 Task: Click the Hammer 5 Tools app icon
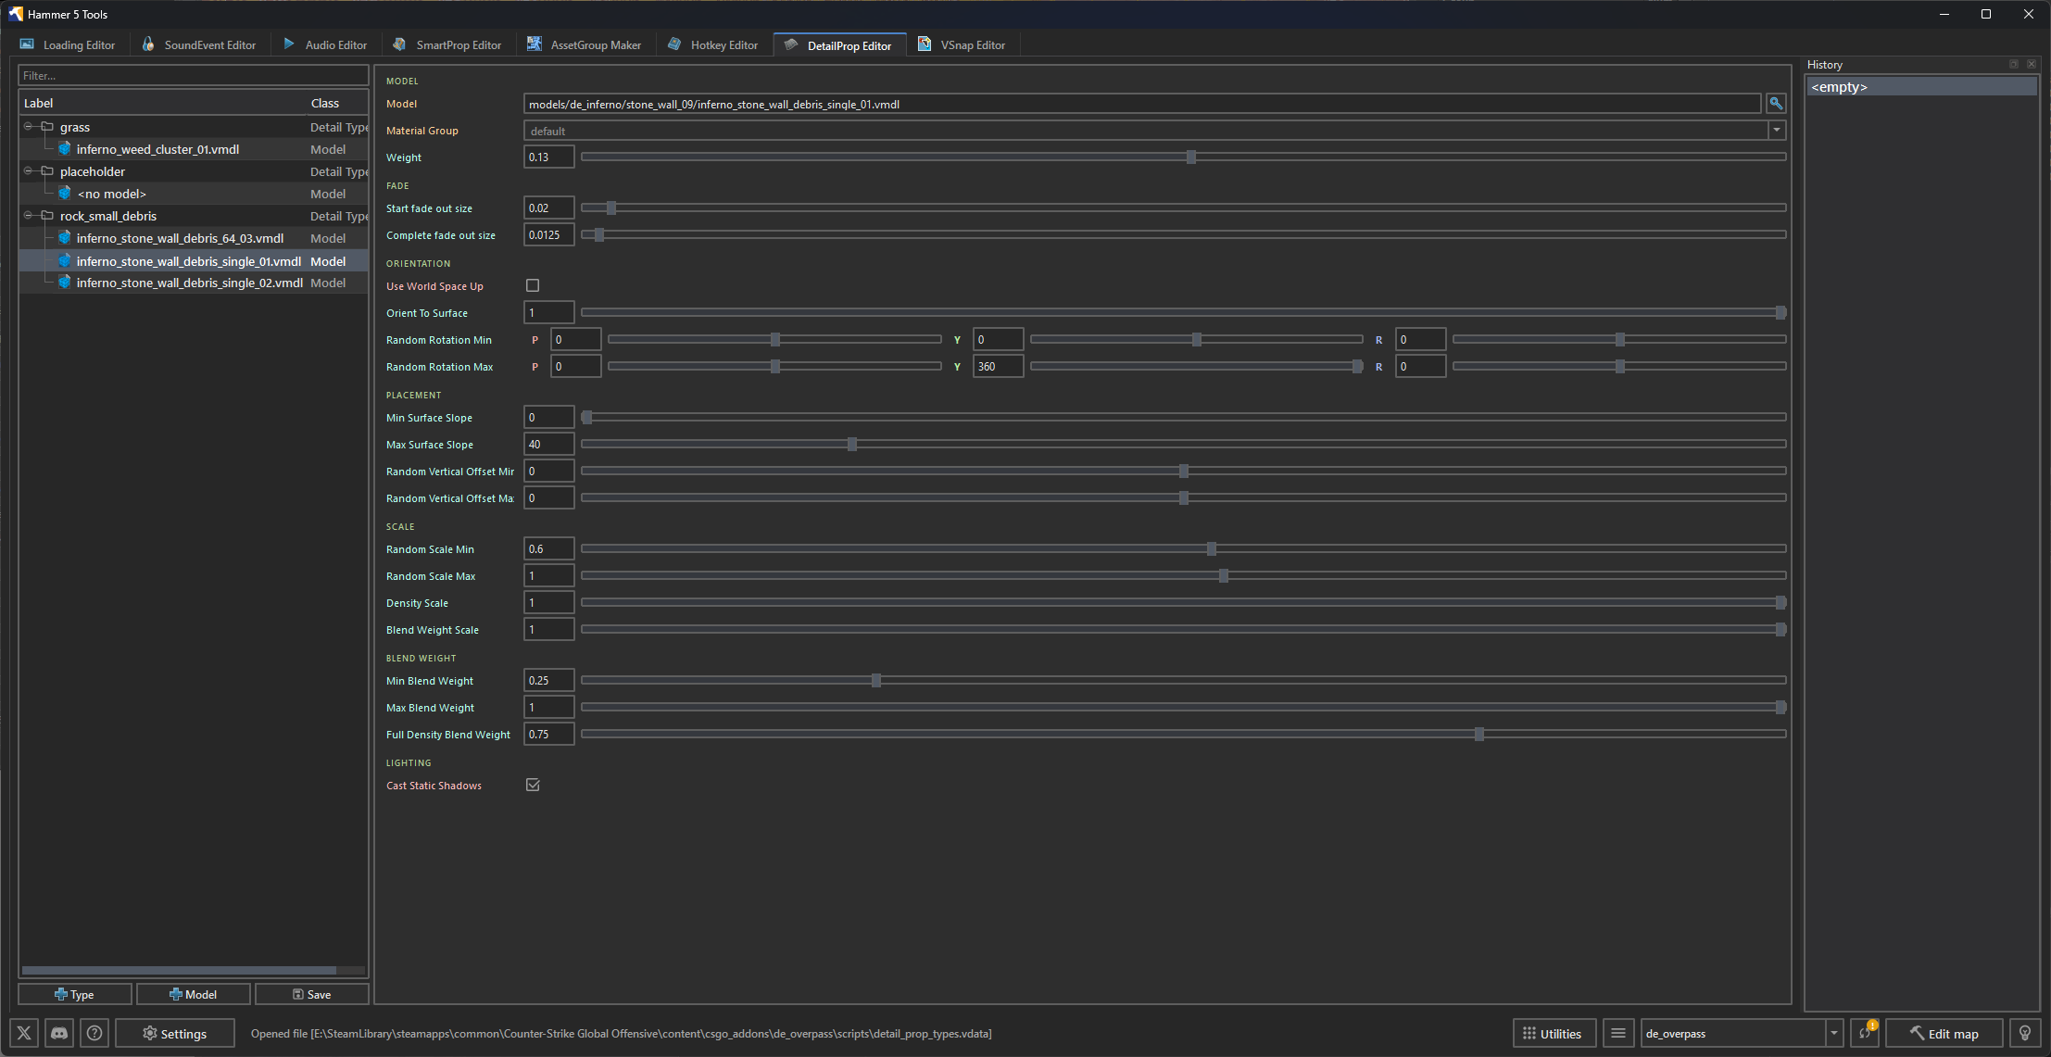[16, 14]
